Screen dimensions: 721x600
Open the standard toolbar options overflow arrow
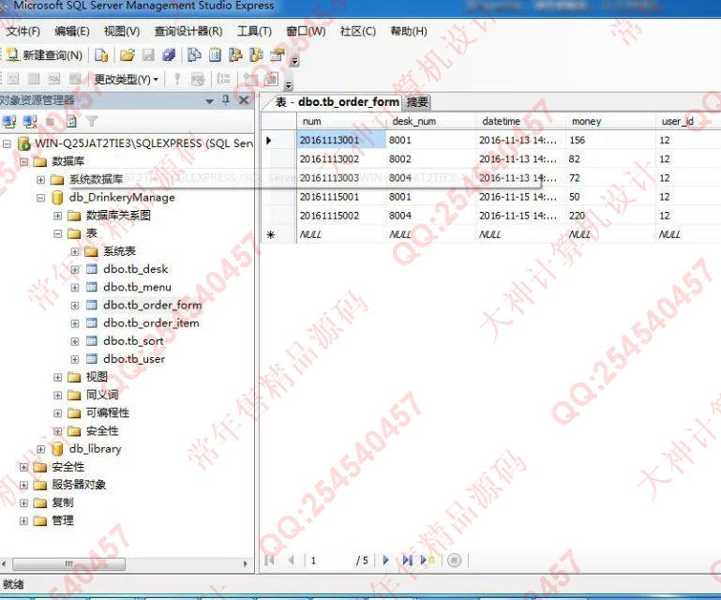tap(294, 60)
